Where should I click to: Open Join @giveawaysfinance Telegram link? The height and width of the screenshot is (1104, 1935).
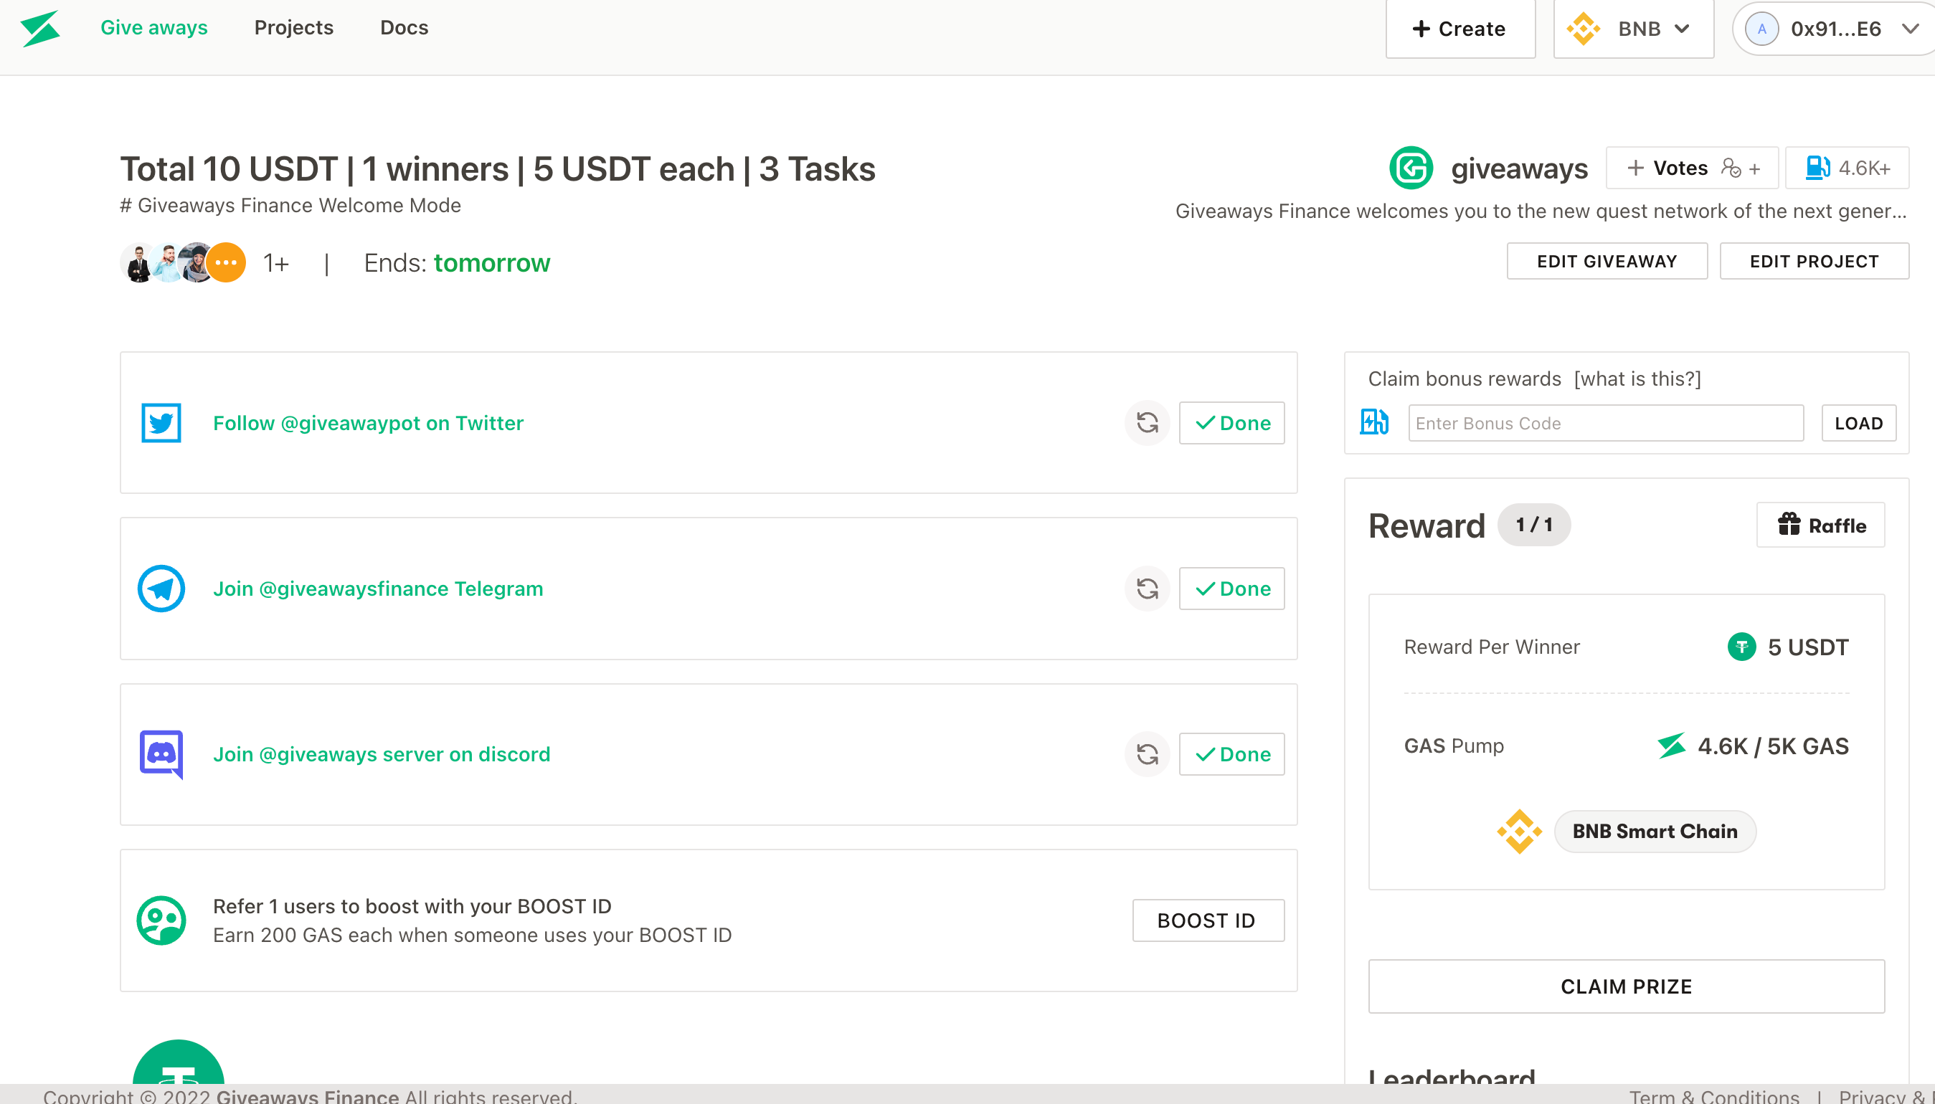378,589
